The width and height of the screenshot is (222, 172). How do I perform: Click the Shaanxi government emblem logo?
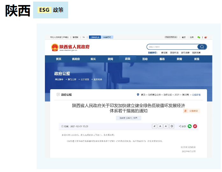(x=55, y=47)
